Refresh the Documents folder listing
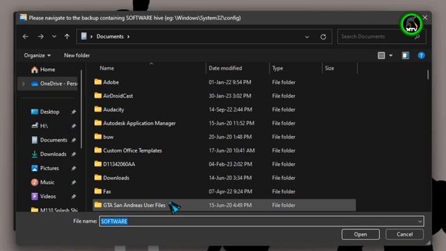The width and height of the screenshot is (446, 251). tap(323, 37)
